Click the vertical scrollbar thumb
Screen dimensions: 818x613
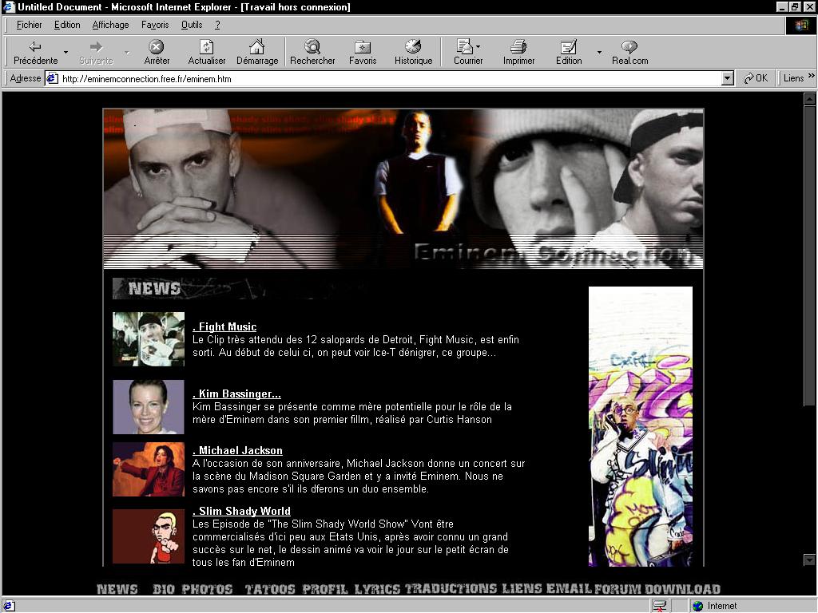[809, 255]
